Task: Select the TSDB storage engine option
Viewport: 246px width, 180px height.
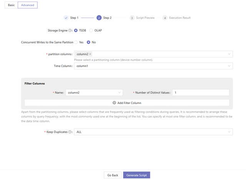Action: click(x=76, y=30)
